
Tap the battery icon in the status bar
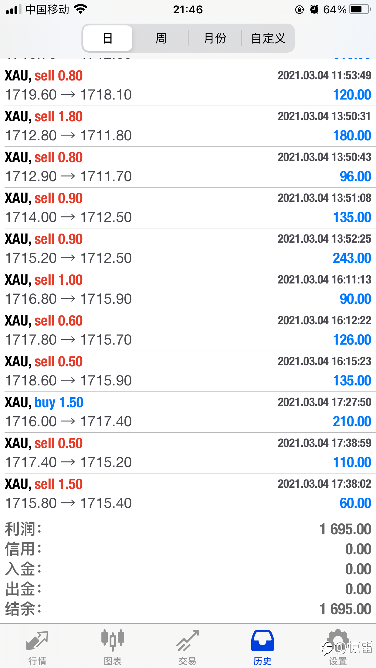click(x=360, y=9)
